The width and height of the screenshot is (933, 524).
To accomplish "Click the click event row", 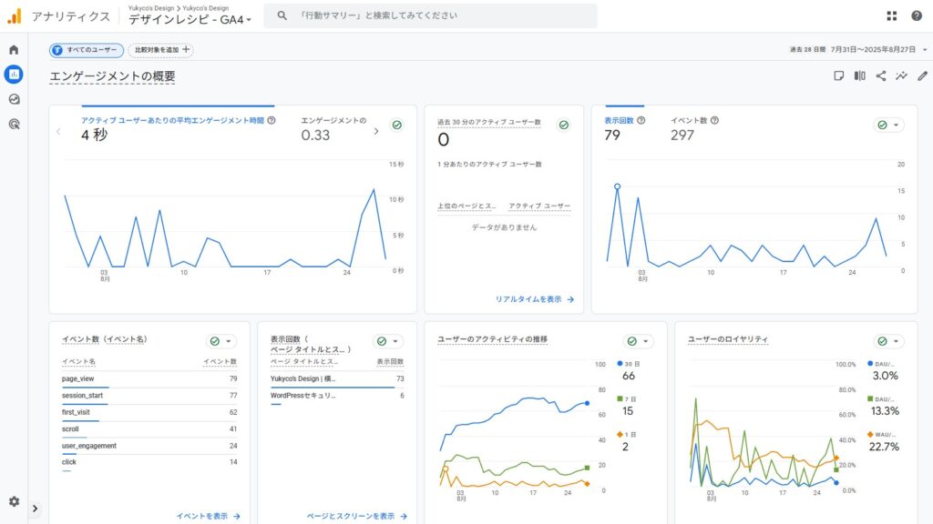I will click(149, 462).
